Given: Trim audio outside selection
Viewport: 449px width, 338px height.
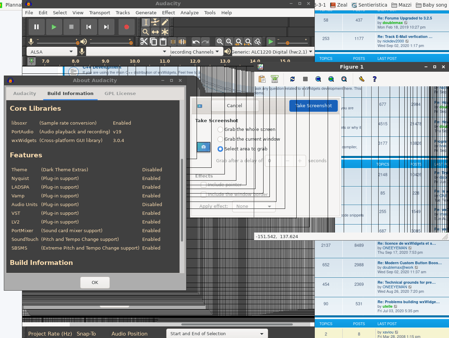Looking at the screenshot, I should 173,42.
